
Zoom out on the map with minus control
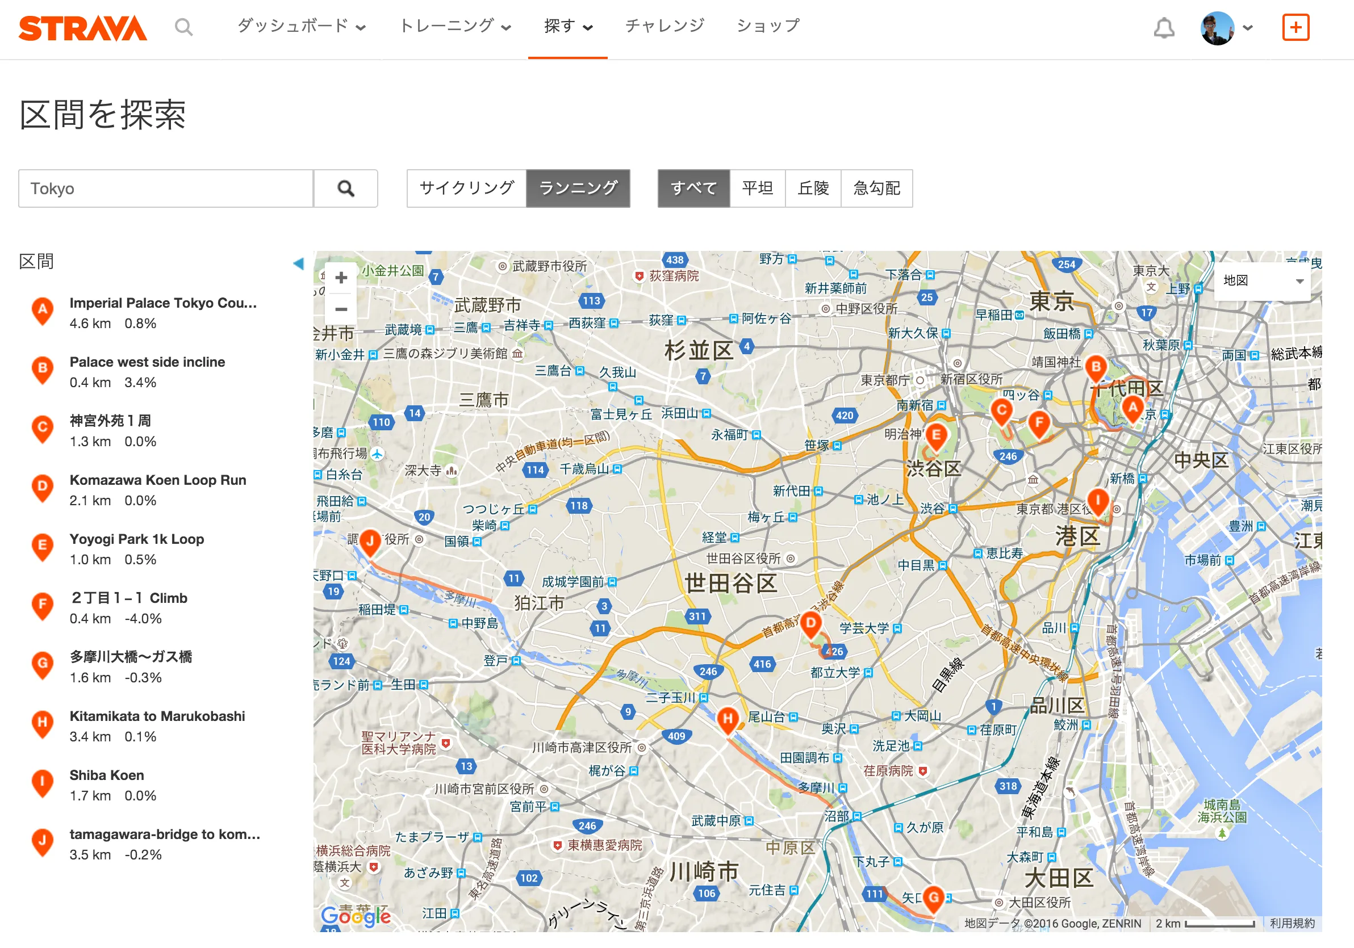click(341, 309)
